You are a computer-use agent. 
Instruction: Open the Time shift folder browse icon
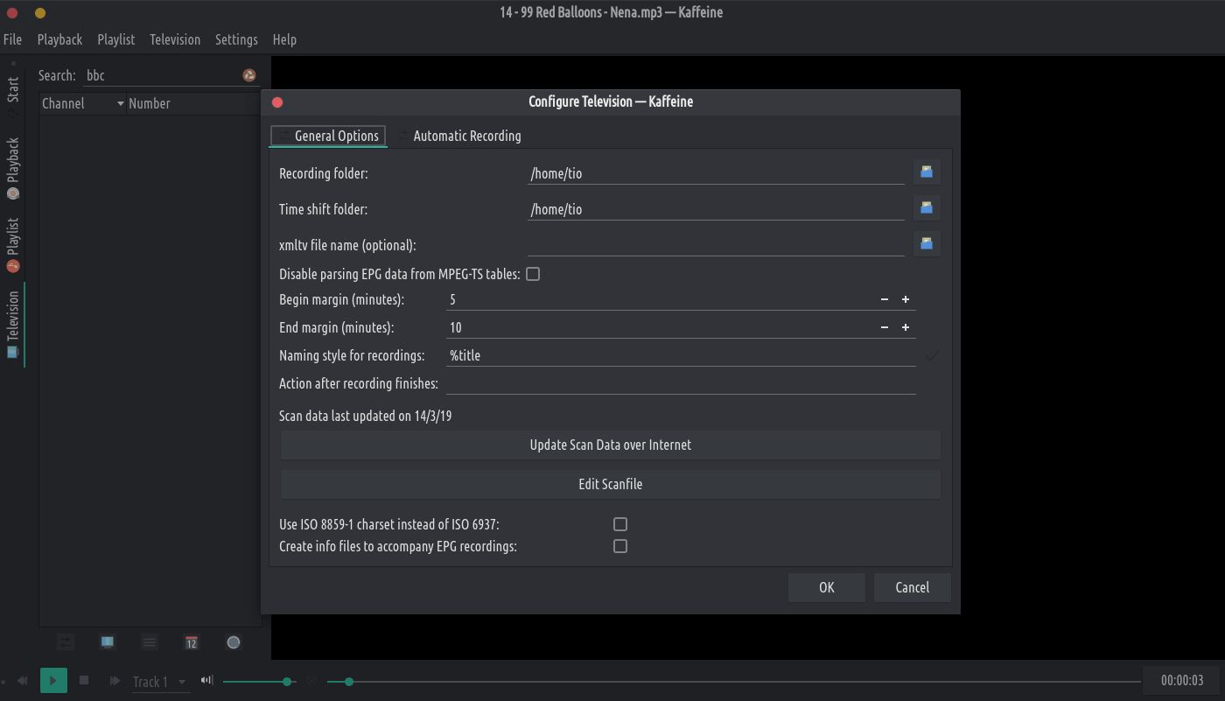point(927,208)
